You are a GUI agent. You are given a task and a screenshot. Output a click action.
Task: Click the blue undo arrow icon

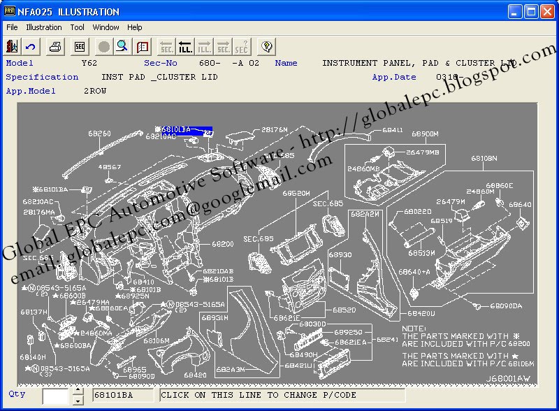[31, 47]
